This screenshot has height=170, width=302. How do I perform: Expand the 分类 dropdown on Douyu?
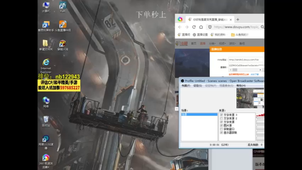(x=212, y=43)
